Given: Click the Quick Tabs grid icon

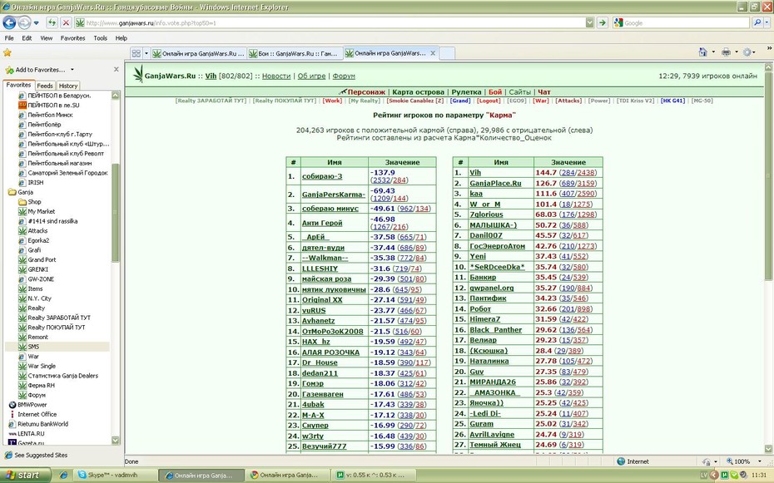Looking at the screenshot, I should 136,53.
